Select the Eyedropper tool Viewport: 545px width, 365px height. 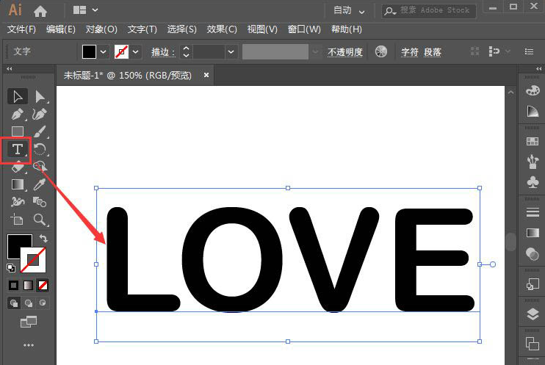[x=40, y=184]
